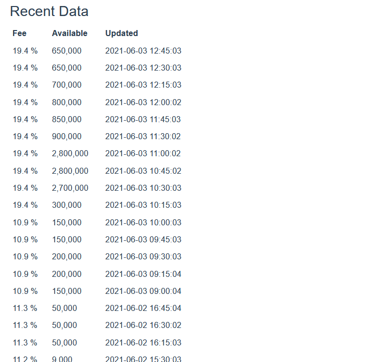Select the 2021-06-03 09:30:03 timestamp
Screen dimensions: 385x362
(x=143, y=256)
